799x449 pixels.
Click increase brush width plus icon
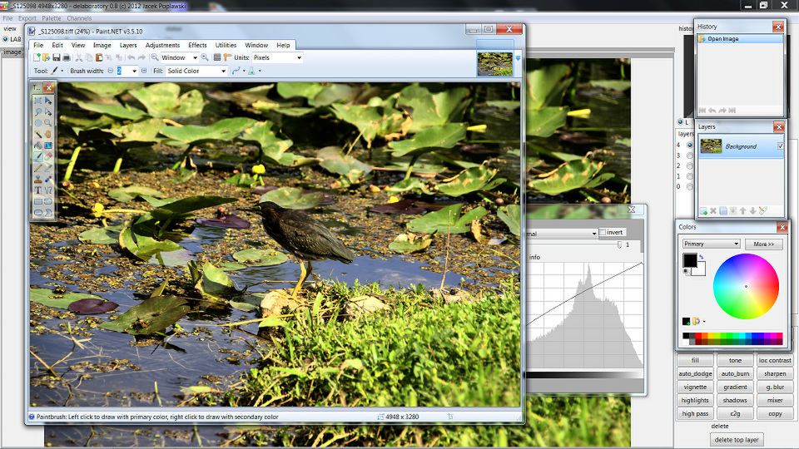144,71
